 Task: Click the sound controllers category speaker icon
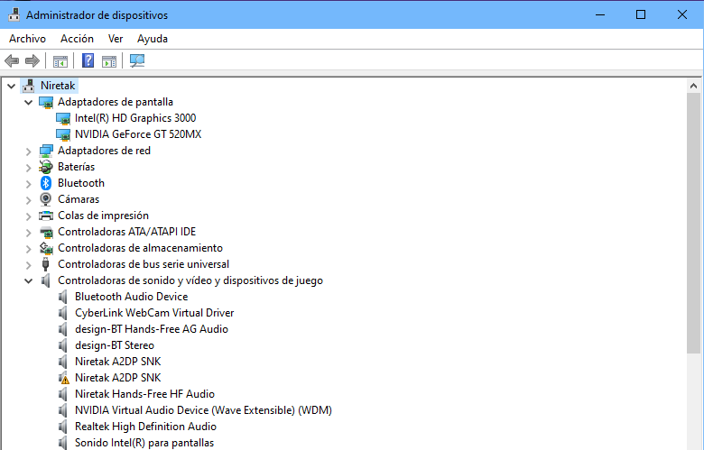click(x=45, y=280)
